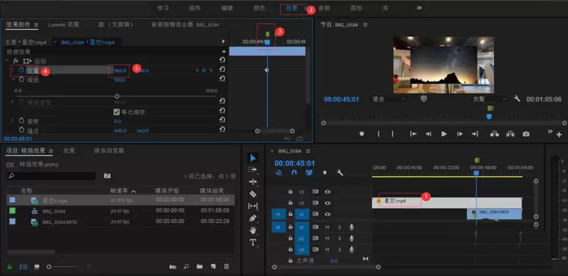Screen dimensions: 568x276
Task: Select the Hand tool
Action: click(253, 230)
